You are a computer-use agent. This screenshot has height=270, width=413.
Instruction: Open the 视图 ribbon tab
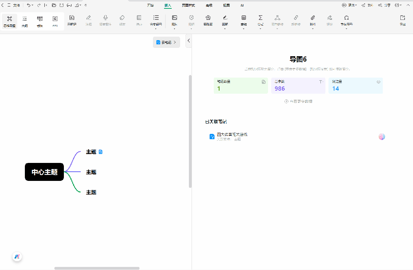coord(226,5)
